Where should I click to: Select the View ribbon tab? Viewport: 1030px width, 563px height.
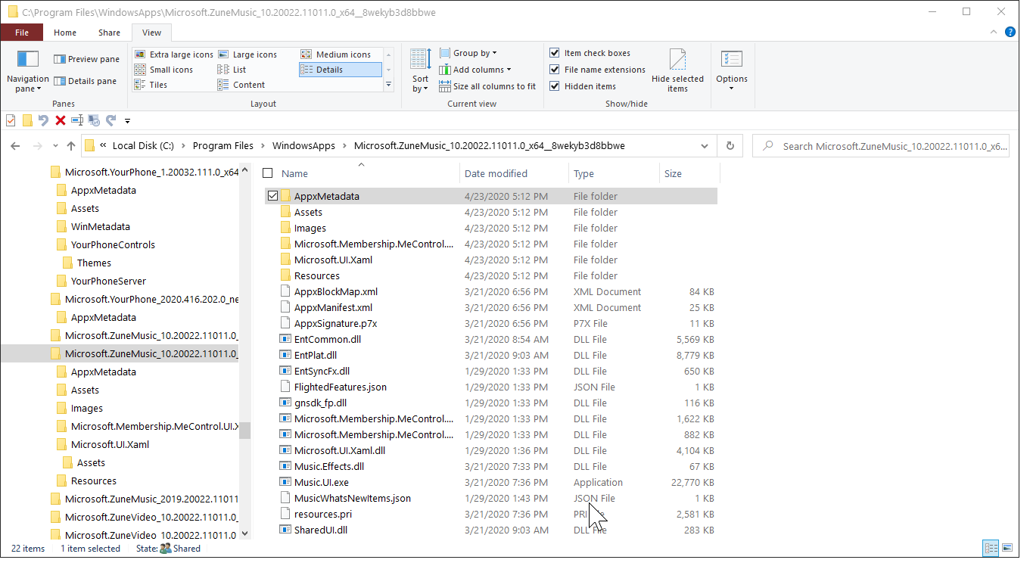tap(151, 33)
